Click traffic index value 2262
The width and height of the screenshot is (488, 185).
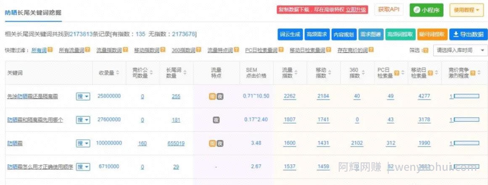coord(290,96)
